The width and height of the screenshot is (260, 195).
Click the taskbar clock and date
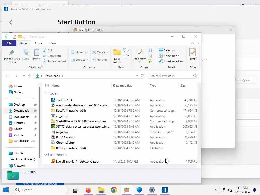242,190
